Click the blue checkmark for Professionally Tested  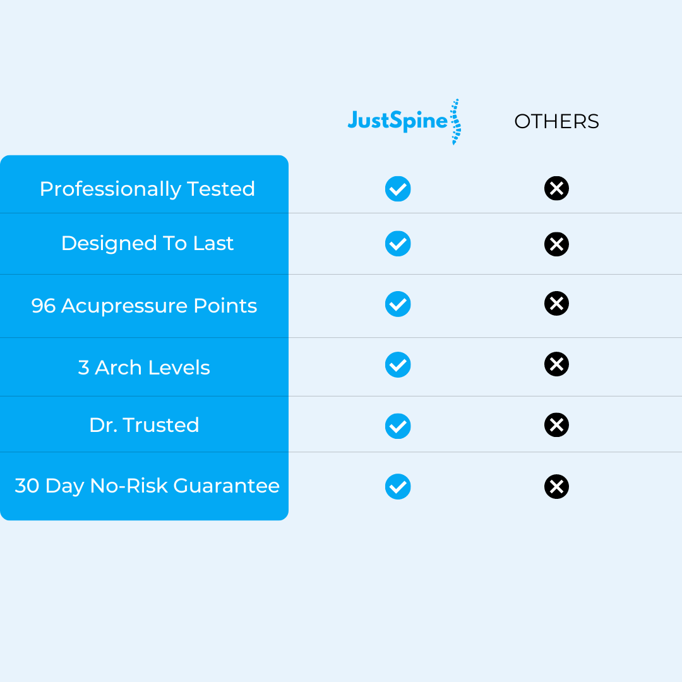click(x=398, y=189)
